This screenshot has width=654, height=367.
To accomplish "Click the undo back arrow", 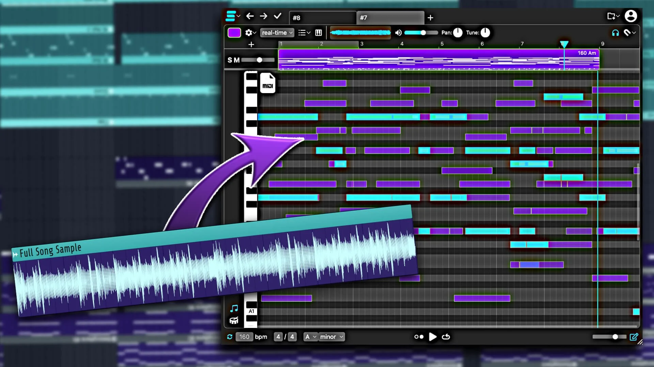I will pos(250,16).
